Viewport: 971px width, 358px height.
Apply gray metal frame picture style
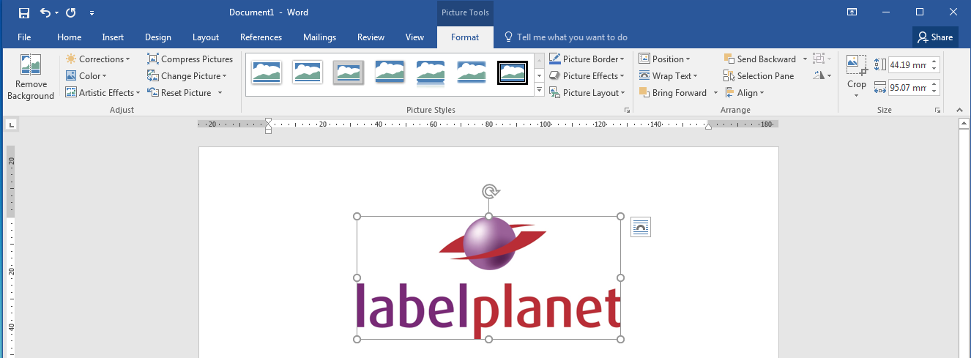[349, 72]
